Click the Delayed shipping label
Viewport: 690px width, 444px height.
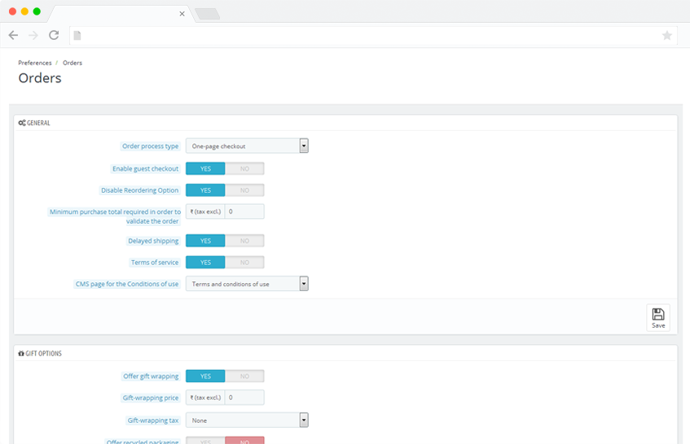153,241
